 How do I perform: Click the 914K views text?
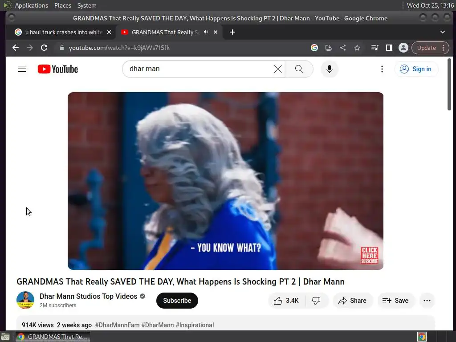(x=37, y=325)
